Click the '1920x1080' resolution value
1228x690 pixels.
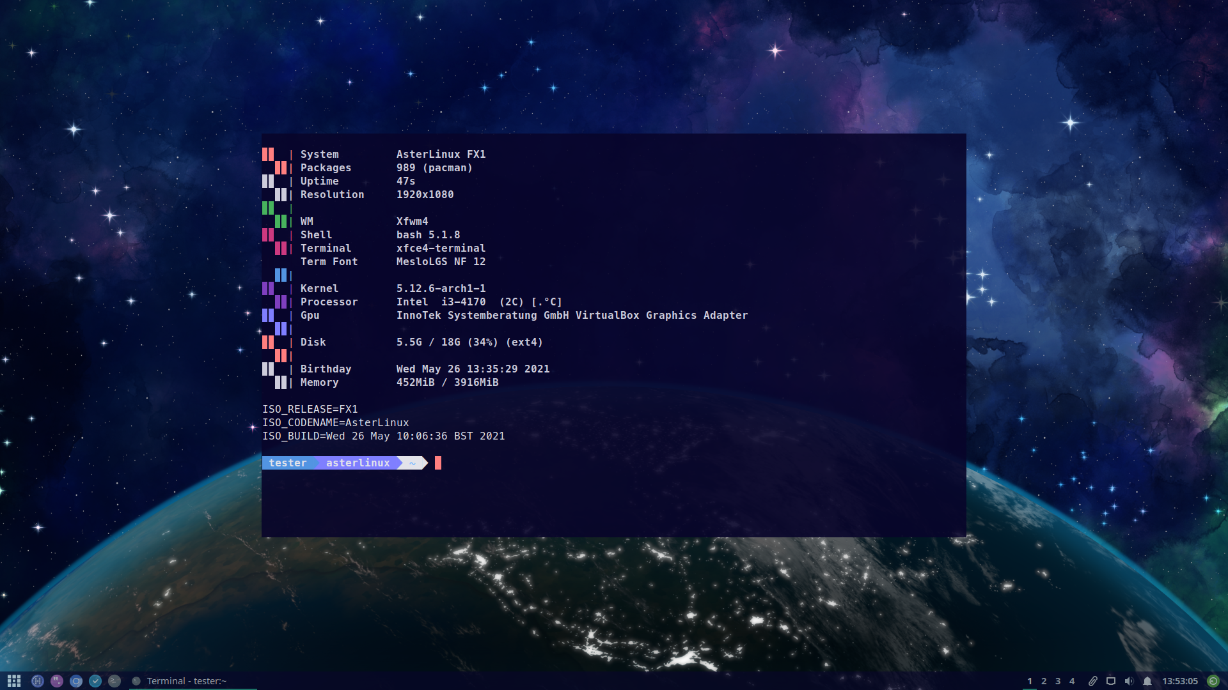(425, 194)
